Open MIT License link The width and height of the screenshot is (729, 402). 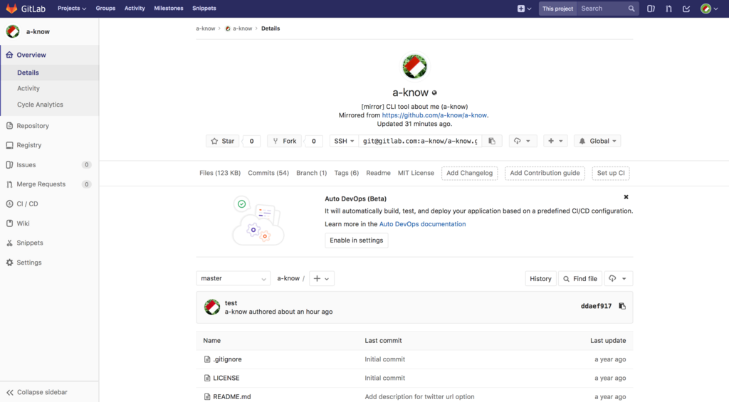coord(416,173)
